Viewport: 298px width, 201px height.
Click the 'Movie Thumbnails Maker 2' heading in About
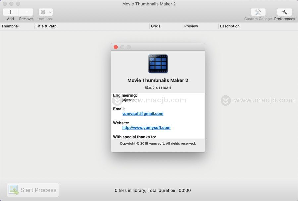coord(158,80)
